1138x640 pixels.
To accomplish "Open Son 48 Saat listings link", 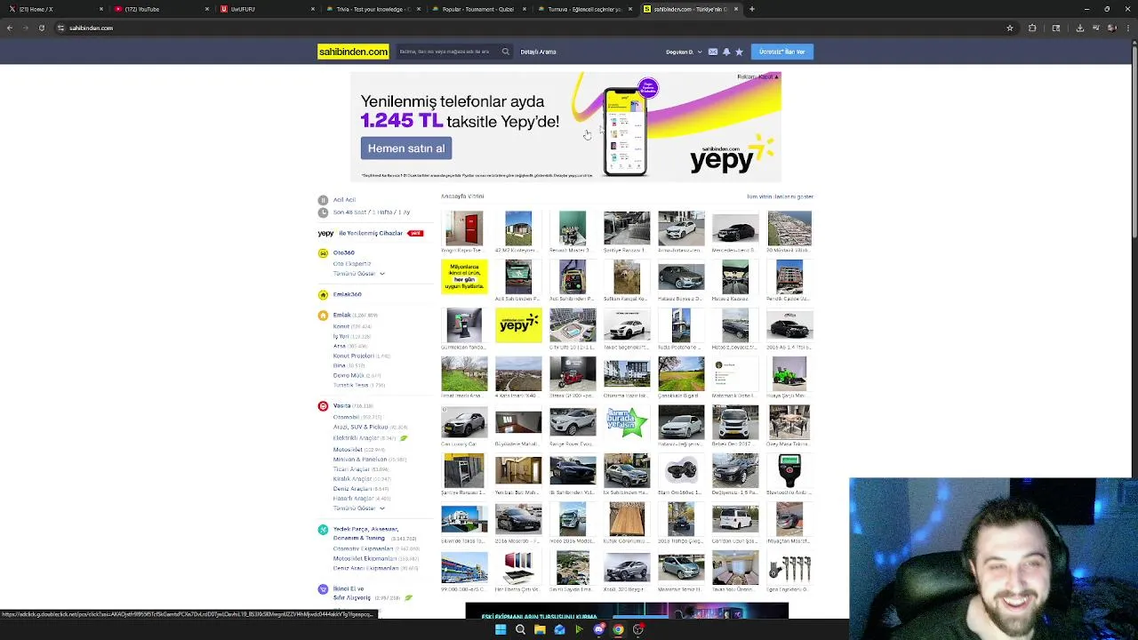I will (x=349, y=212).
